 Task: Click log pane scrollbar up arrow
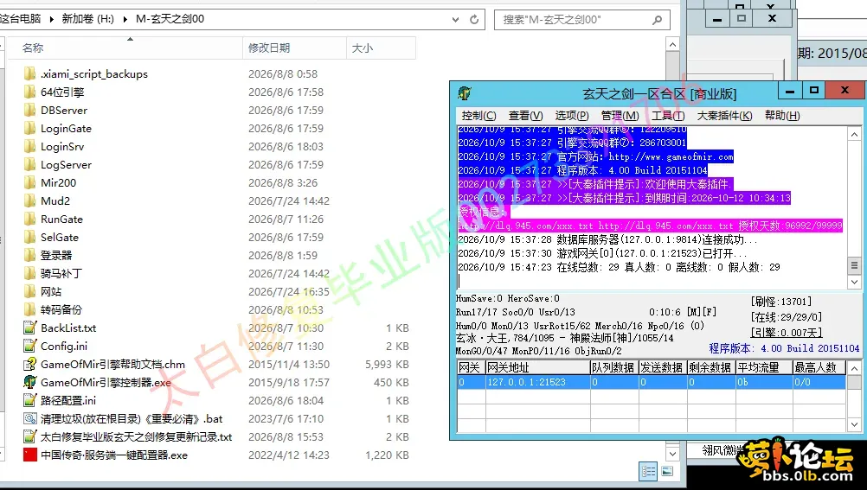tap(854, 134)
